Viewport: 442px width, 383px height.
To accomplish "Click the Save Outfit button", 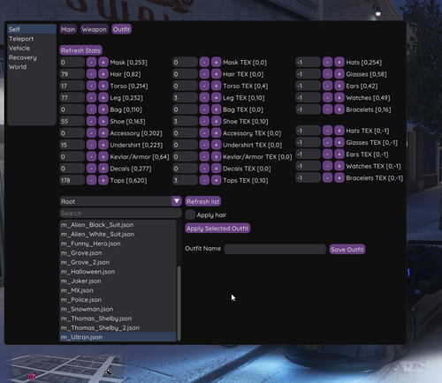I will coord(347,250).
